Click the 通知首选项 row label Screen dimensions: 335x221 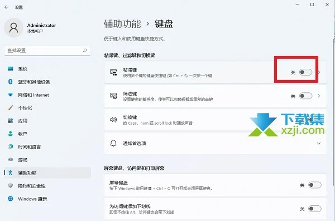tap(135, 143)
